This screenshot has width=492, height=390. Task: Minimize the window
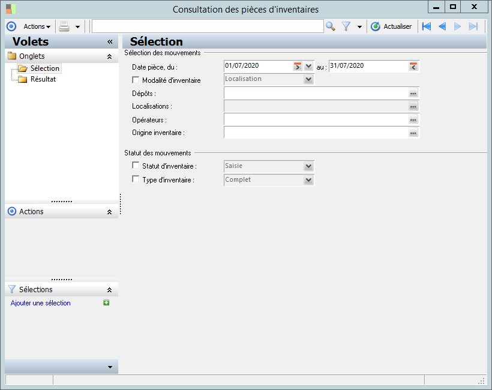point(436,7)
